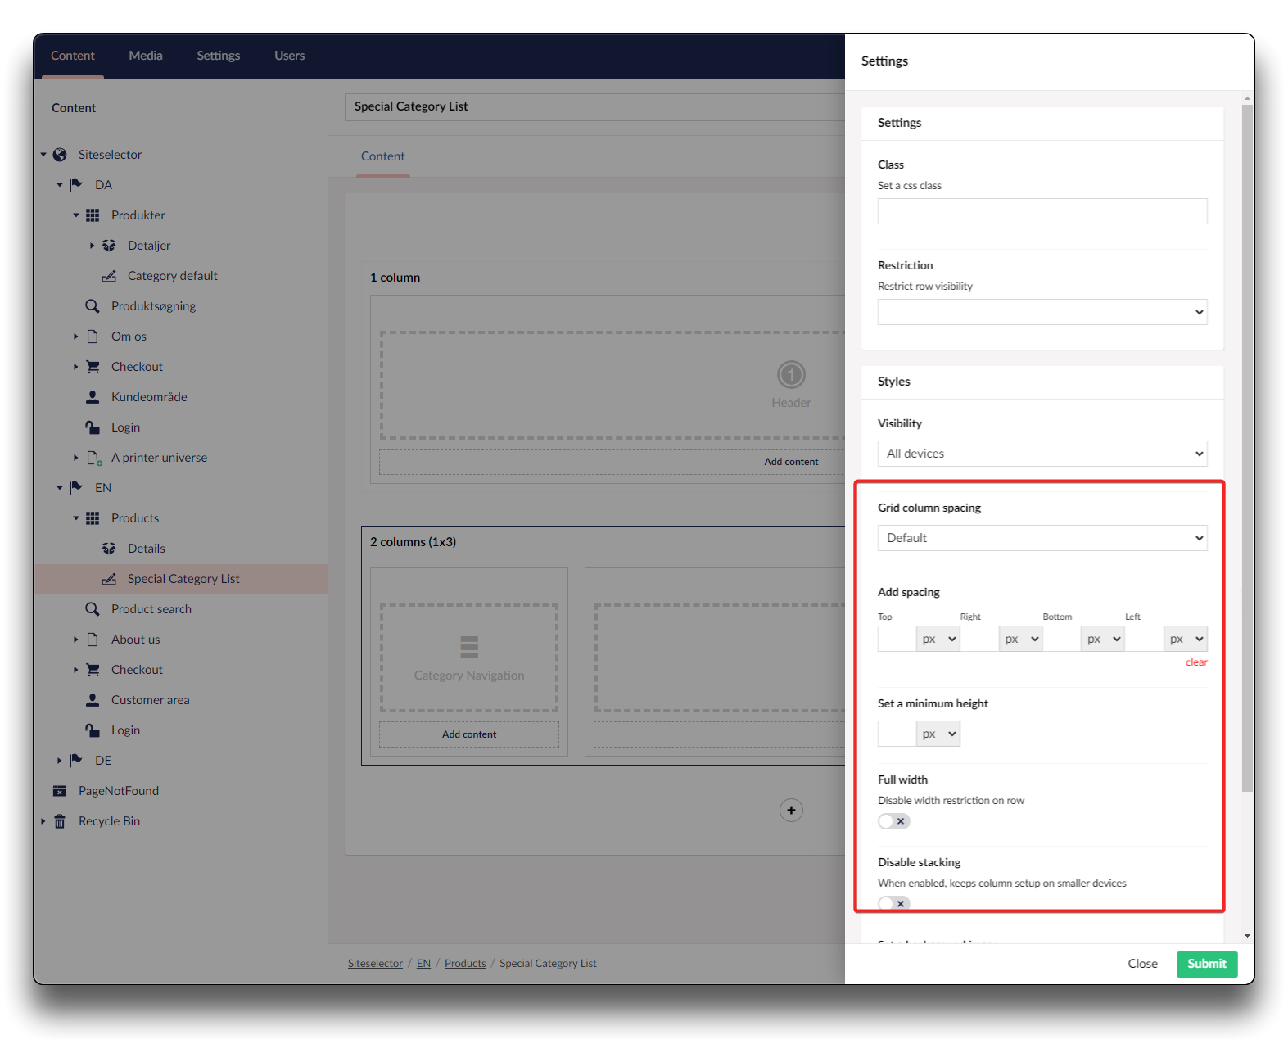Screen dimensions: 1288x1044
Task: Click the shopping cart icon beside Checkout under DA
Action: pos(93,367)
